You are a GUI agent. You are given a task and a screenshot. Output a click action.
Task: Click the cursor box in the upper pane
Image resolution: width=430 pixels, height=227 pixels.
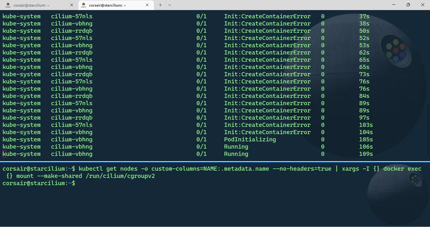point(4,154)
